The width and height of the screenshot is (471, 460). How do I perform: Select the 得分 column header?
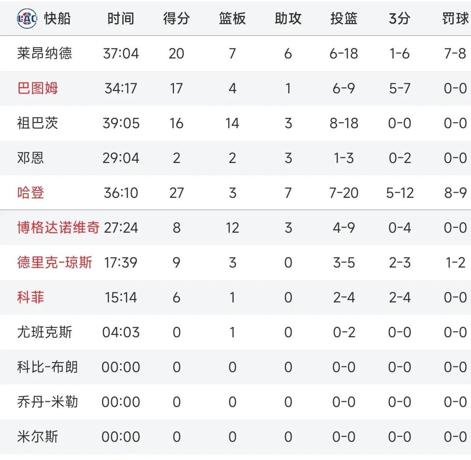[x=176, y=18]
